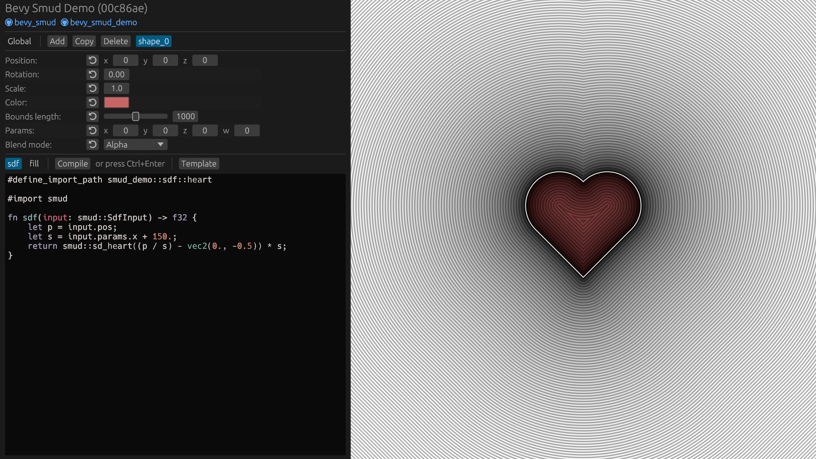Reset the Color to default
Image resolution: width=816 pixels, height=459 pixels.
tap(93, 102)
